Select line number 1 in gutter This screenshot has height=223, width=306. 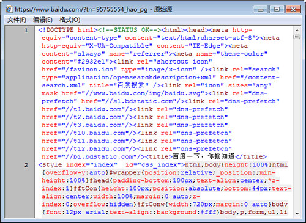(26, 31)
